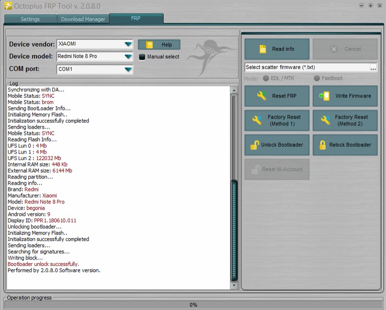
Task: Click log line 'Mobile Status: brom'
Action: 31,102
